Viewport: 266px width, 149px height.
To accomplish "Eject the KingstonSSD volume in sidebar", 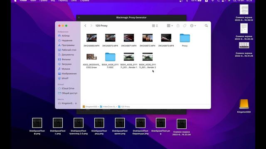I will 76,103.
